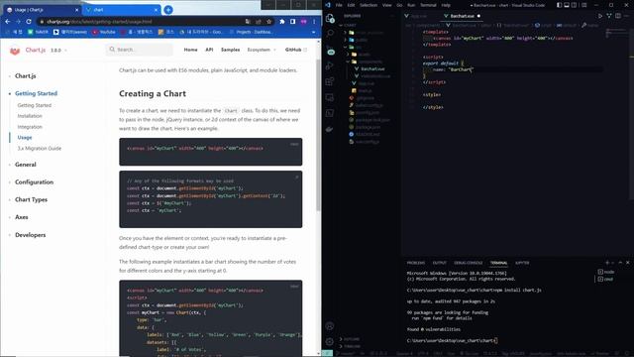
Task: Toggle Chrome side panel icon
Action: click(x=293, y=22)
